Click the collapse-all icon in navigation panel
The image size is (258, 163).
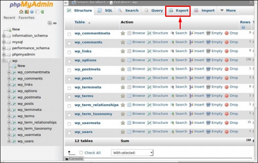tap(50, 23)
